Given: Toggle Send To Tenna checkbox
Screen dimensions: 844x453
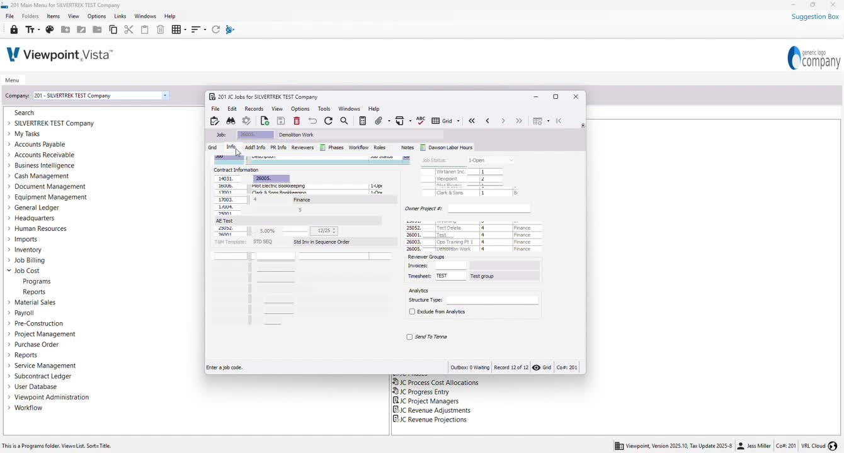Looking at the screenshot, I should (x=409, y=337).
